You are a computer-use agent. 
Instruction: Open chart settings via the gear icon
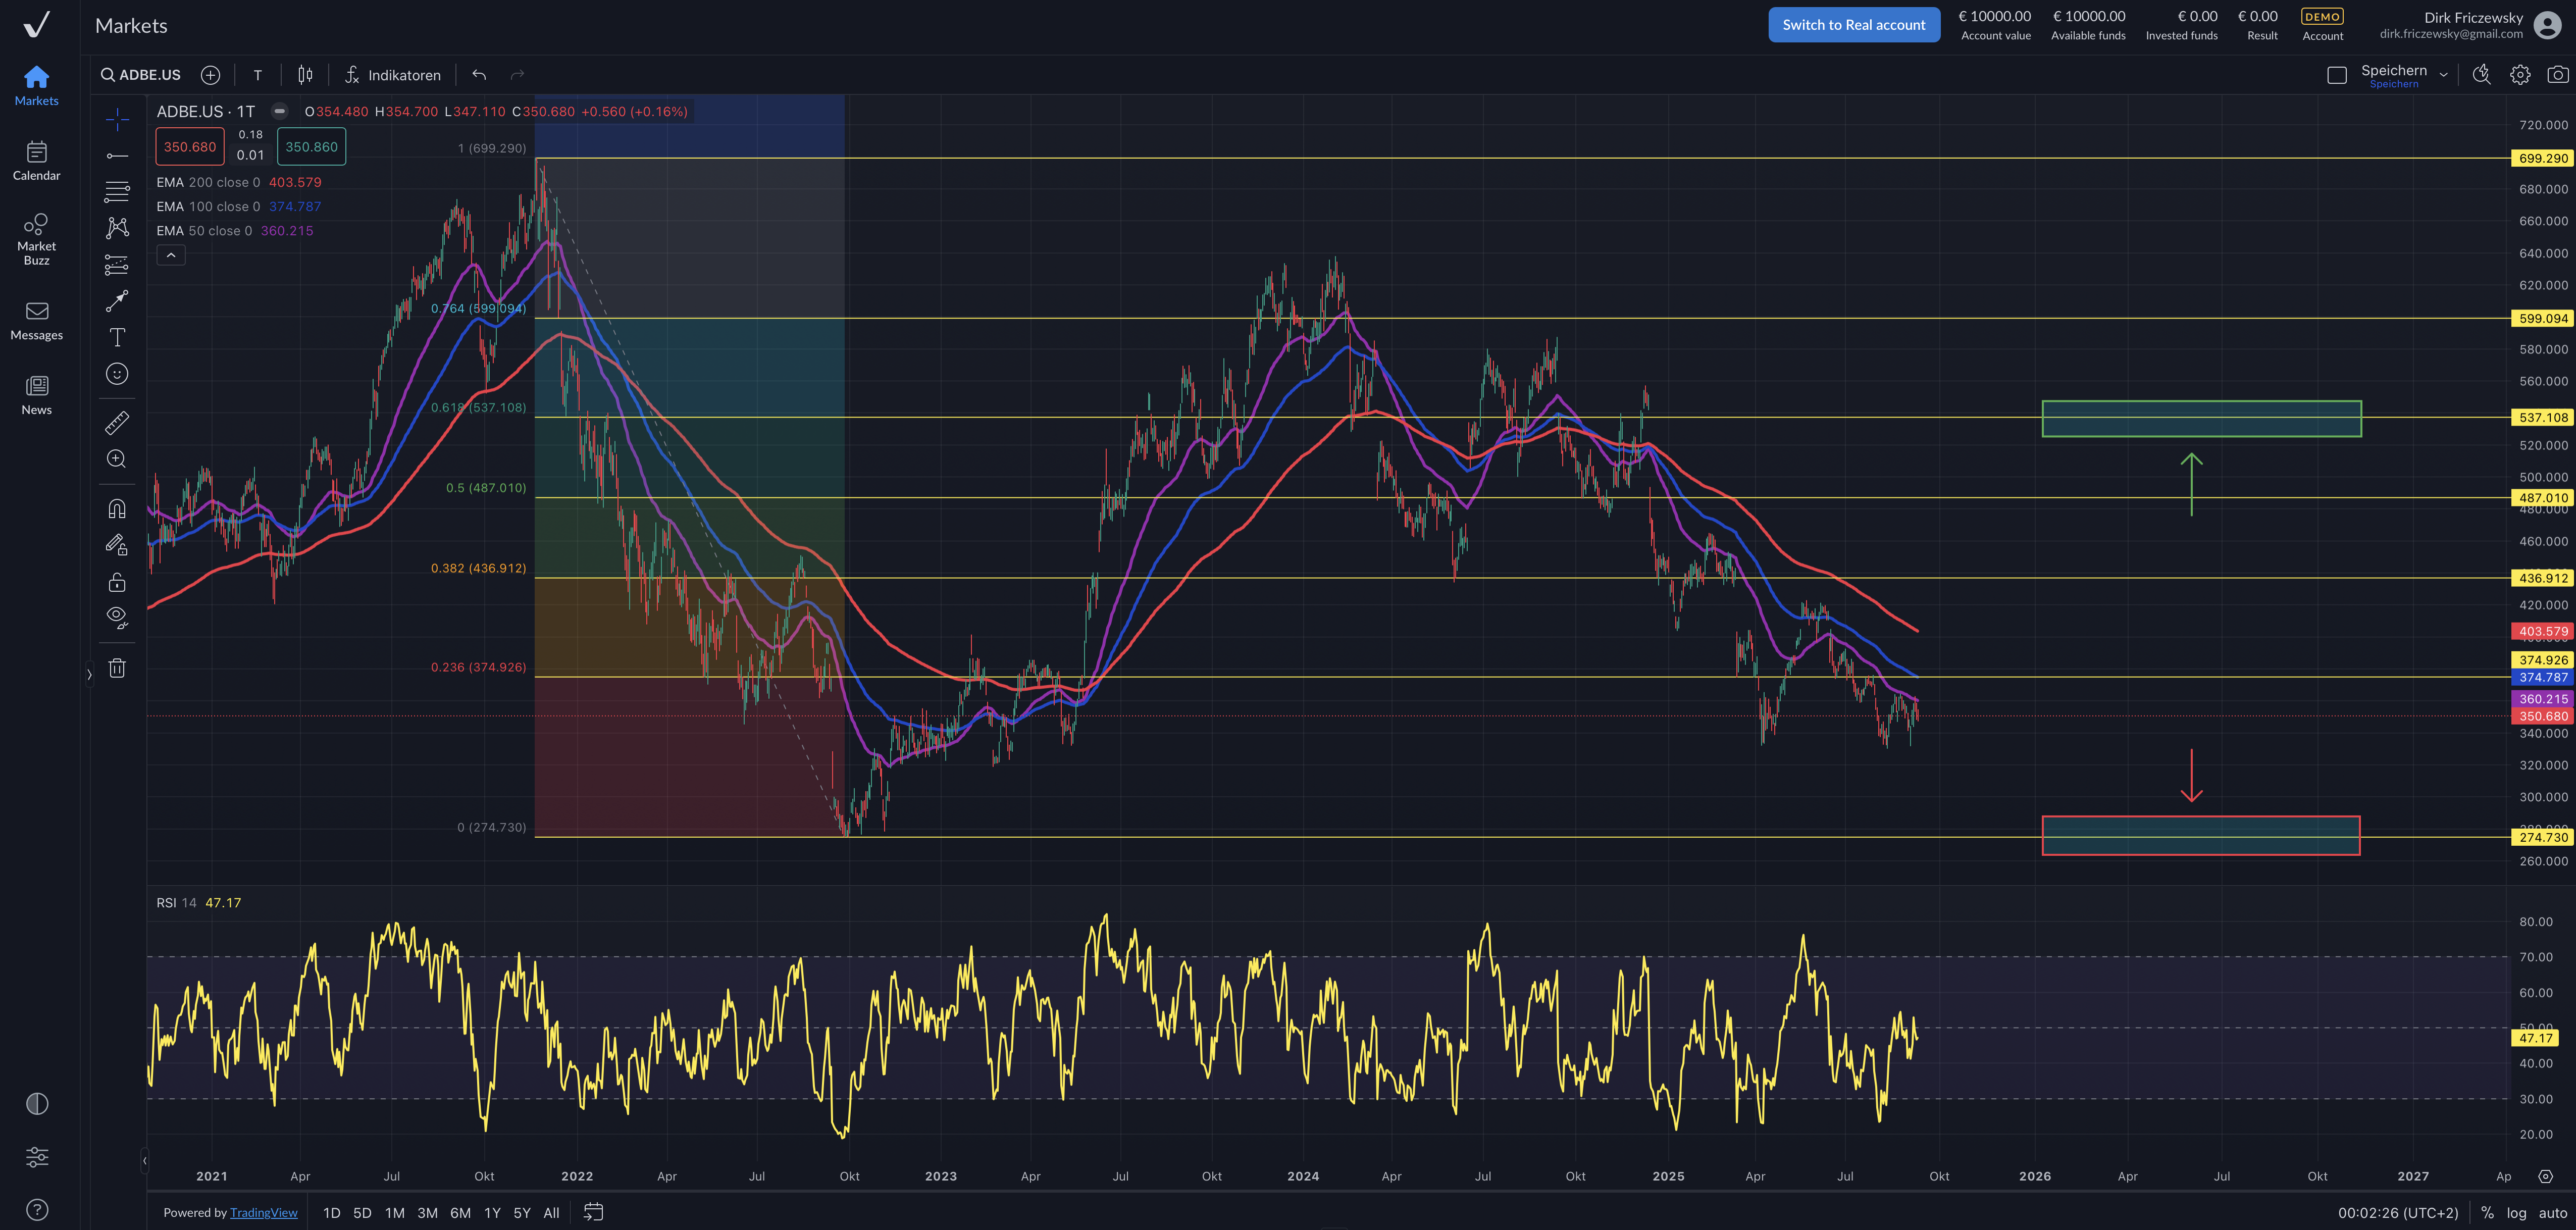point(2520,74)
